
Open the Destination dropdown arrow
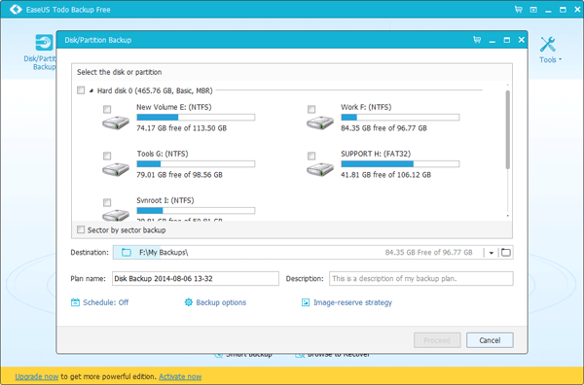tap(492, 253)
